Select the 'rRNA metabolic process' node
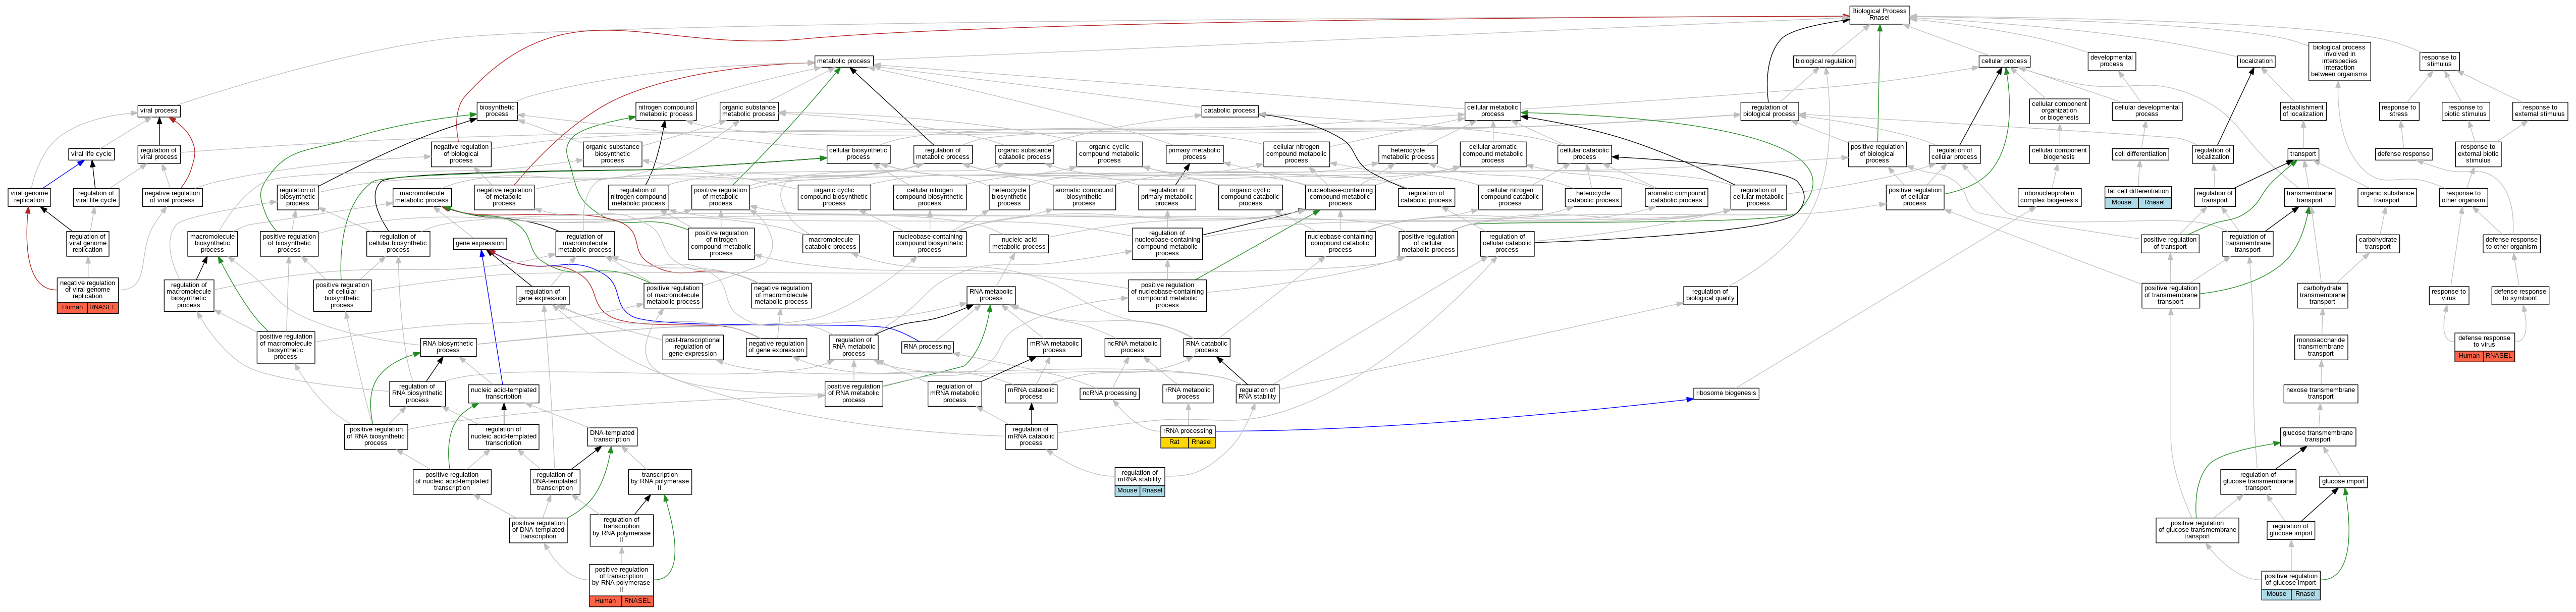The height and width of the screenshot is (612, 2576). click(1188, 393)
